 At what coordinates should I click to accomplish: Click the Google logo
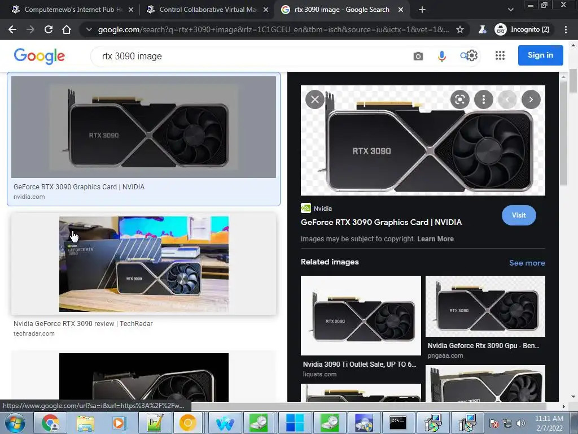coord(40,56)
